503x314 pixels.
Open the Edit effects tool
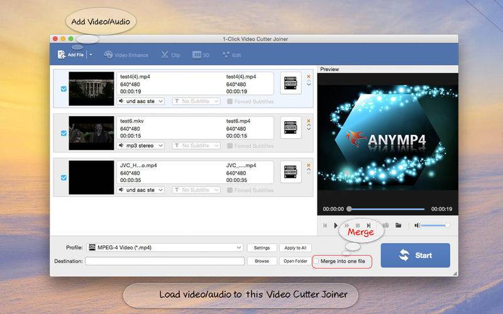pyautogui.click(x=231, y=55)
